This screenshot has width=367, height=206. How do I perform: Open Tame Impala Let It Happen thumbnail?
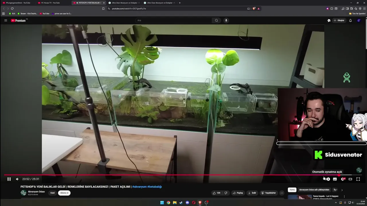(x=300, y=197)
